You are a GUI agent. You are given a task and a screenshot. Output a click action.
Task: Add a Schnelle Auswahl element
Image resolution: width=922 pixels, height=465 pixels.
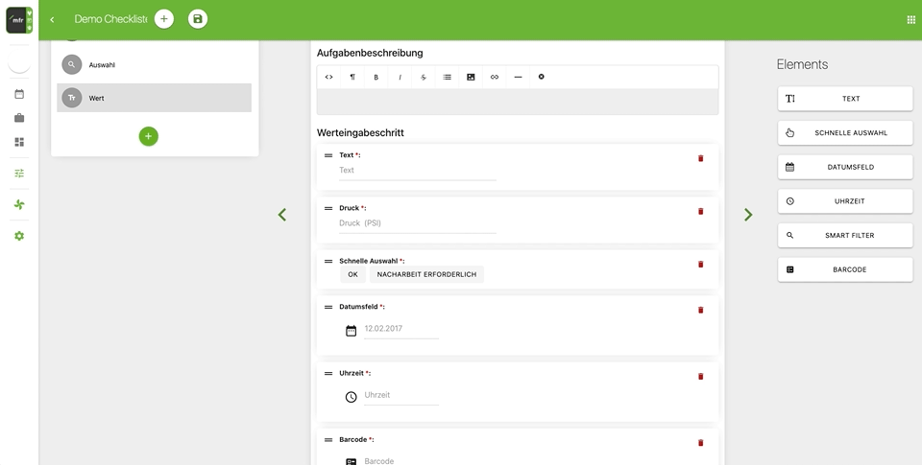click(845, 132)
